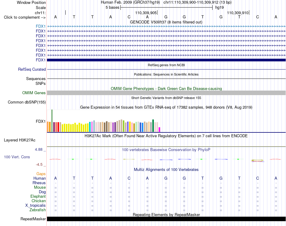Click 'Human Feb. 2009 (GRCh37/hg19)' assembly text
286x226 pixels.
click(x=130, y=2)
